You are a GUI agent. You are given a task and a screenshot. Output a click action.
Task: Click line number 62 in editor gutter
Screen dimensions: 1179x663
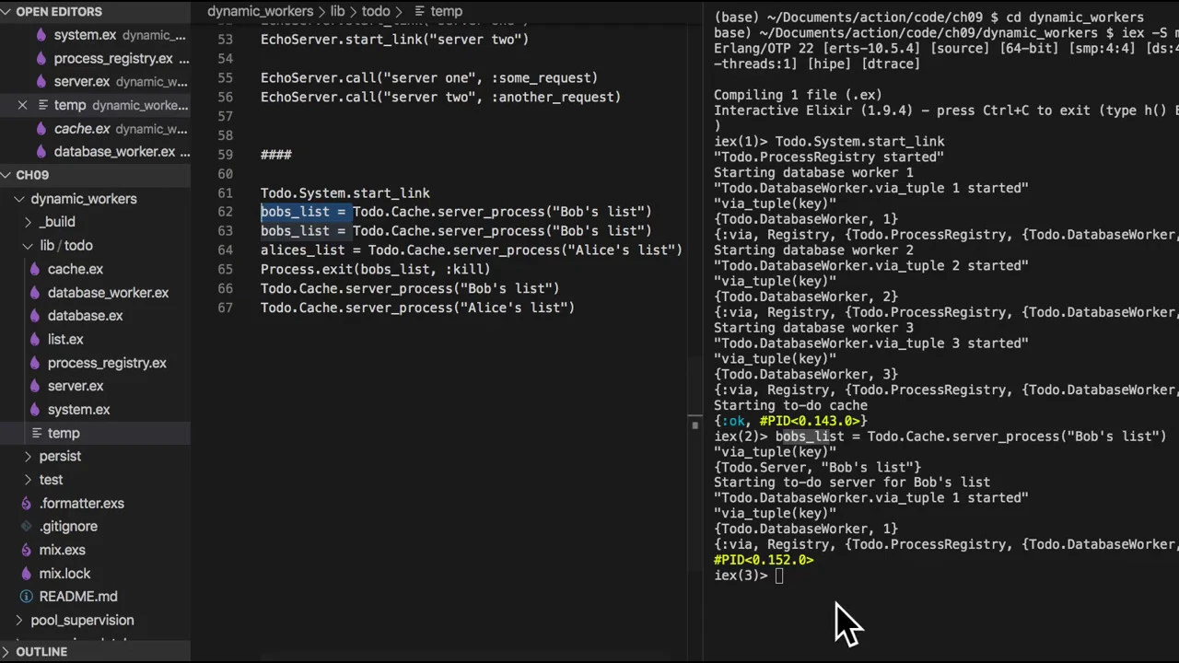226,212
